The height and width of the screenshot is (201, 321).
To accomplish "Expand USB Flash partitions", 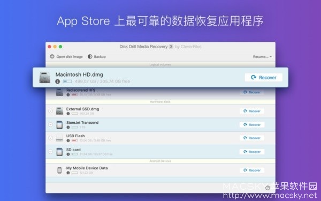I will 50,138.
